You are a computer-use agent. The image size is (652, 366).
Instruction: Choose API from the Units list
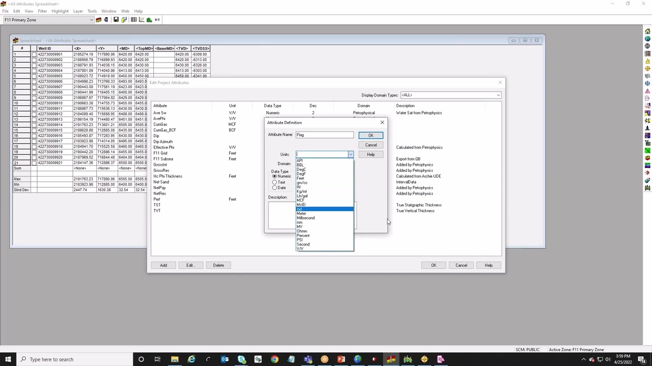click(x=300, y=161)
